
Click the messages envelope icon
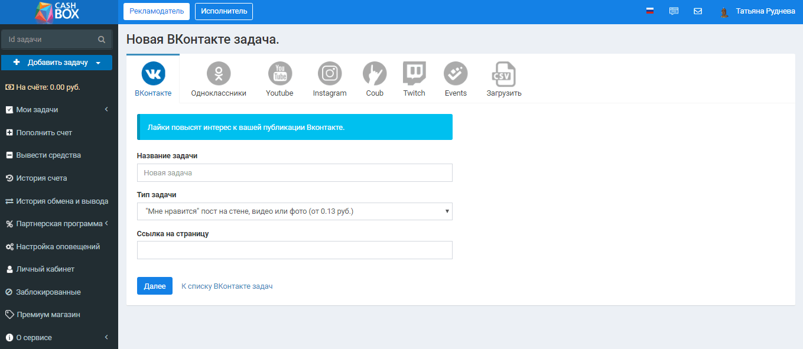pyautogui.click(x=698, y=11)
